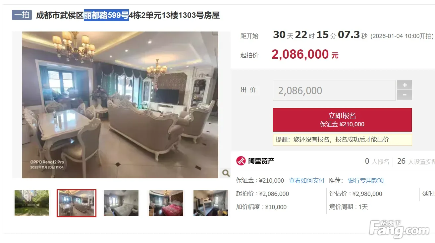The image size is (435, 243).
Task: Select the bunk bed room thumbnail
Action: coord(211,203)
